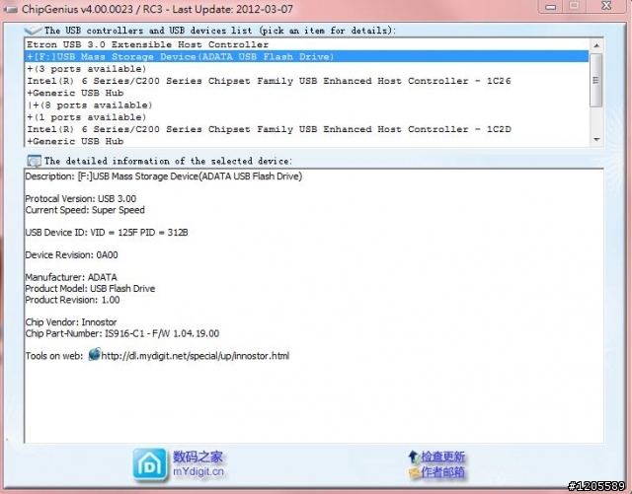Viewport: 632px width, 494px height.
Task: Click the Chip Vendor: Innostor text
Action: [71, 322]
